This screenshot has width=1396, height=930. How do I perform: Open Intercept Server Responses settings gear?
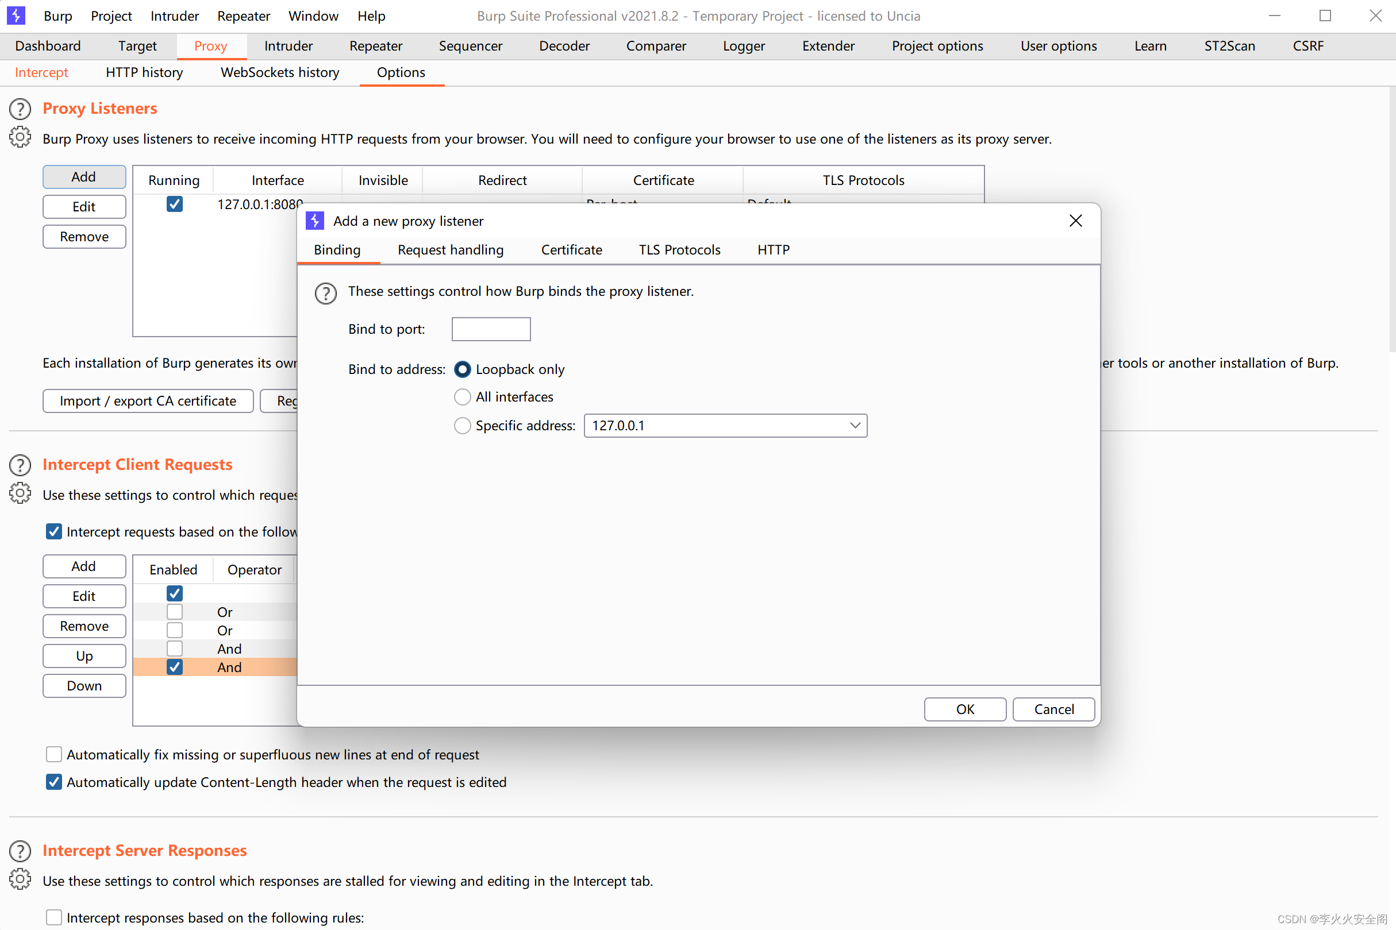[20, 879]
